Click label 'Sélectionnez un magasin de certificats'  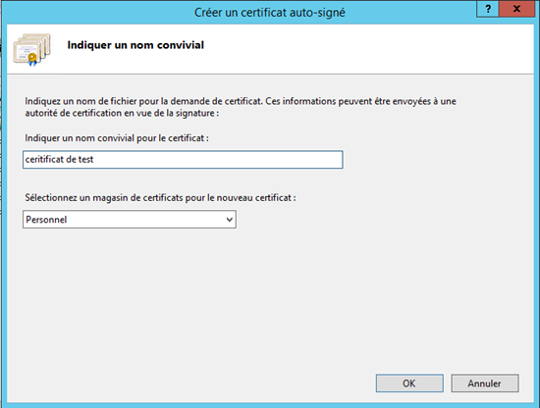[160, 198]
